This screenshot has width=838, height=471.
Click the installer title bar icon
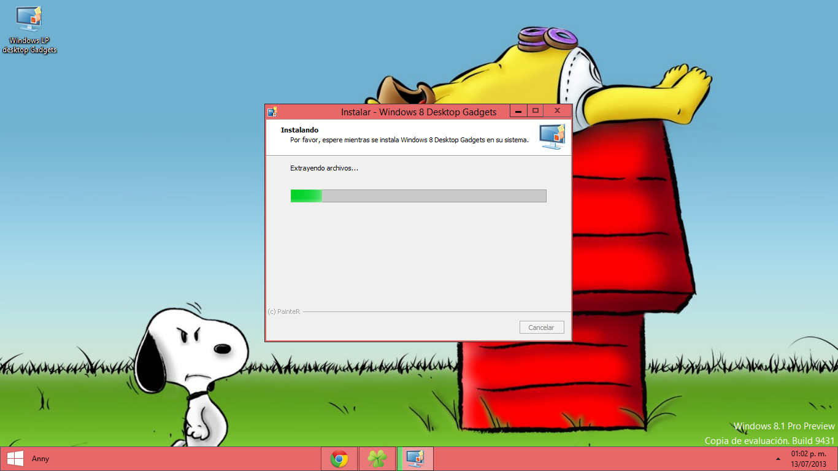(x=272, y=112)
